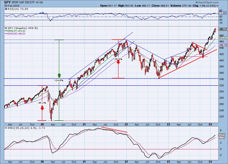This screenshot has height=164, width=228.
Task: Click year label 24 under the price panel
Action: 210,124
